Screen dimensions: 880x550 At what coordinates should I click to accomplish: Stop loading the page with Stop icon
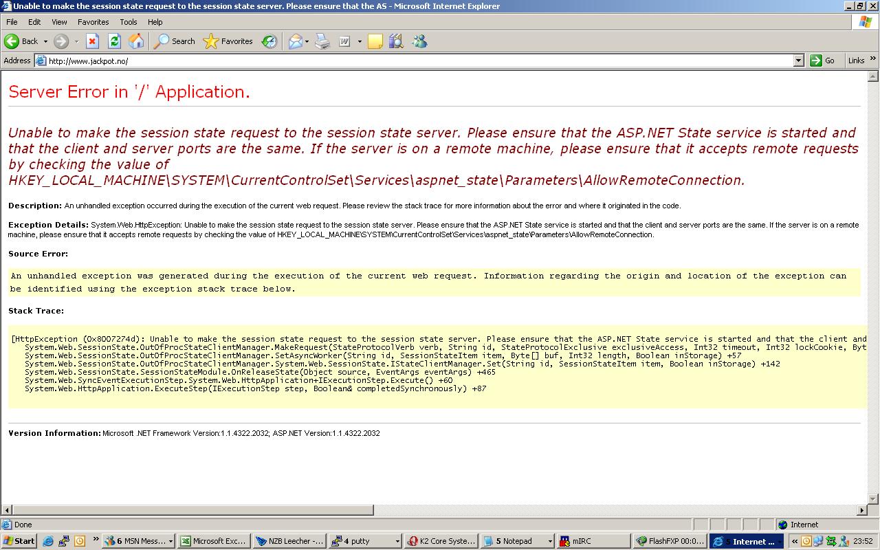[x=93, y=41]
